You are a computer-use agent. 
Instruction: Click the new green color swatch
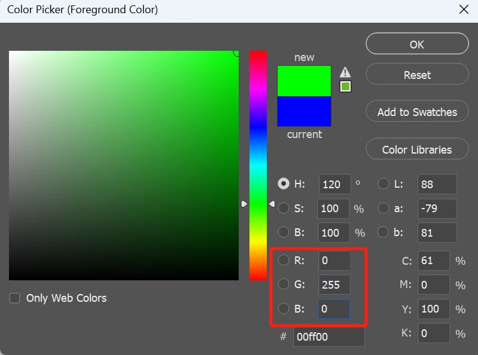304,81
